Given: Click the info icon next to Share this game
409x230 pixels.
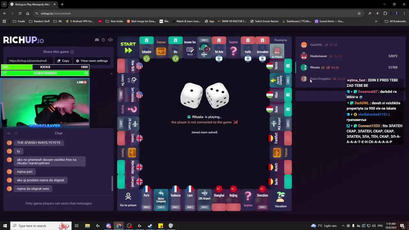Looking at the screenshot, I should tap(72, 52).
